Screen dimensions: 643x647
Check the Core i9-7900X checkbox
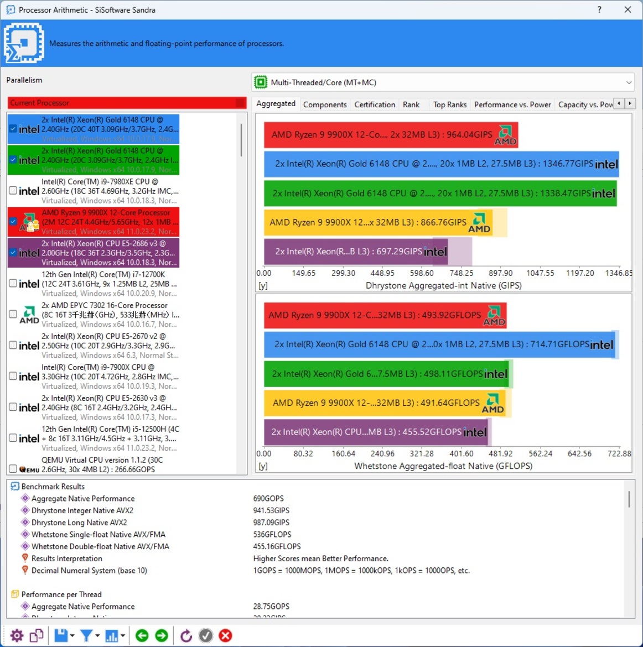13,377
